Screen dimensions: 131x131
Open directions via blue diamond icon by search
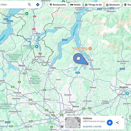(38, 5)
